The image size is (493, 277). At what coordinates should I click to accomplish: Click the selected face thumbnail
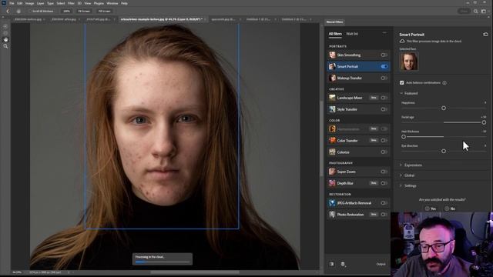pyautogui.click(x=409, y=62)
